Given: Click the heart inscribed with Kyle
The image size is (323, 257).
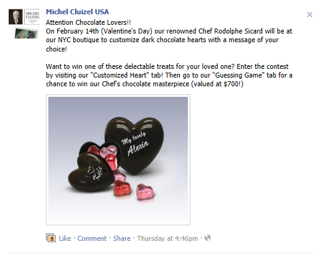Looking at the screenshot, I should 92,173.
